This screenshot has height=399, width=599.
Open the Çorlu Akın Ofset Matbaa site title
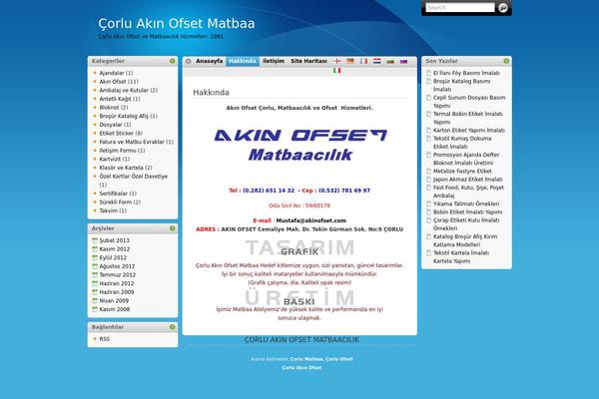(x=177, y=23)
